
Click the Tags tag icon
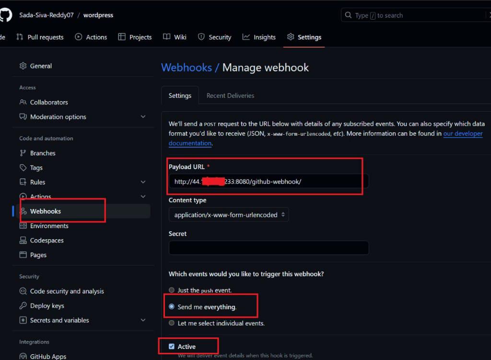tap(23, 167)
